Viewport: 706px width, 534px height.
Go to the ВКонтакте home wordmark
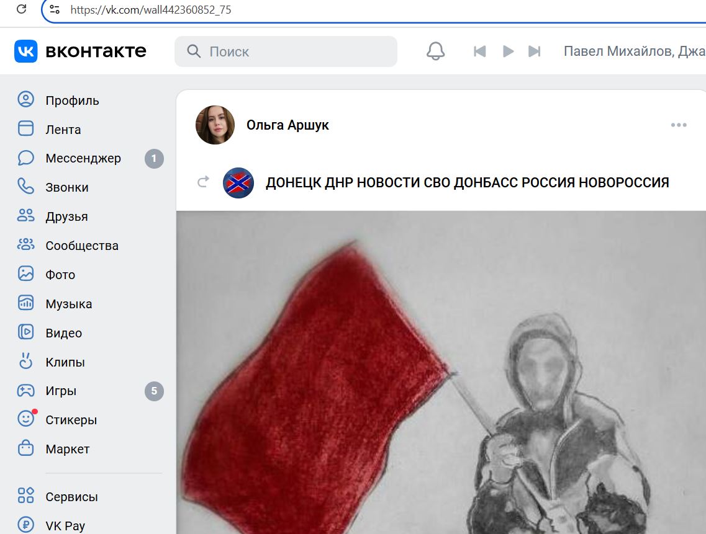pos(96,51)
